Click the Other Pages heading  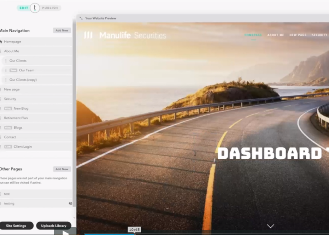(x=11, y=169)
